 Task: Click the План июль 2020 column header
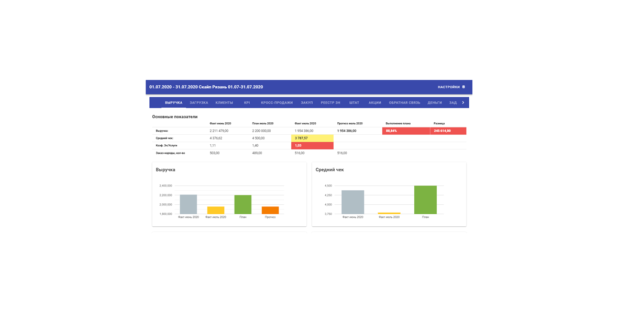[263, 123]
